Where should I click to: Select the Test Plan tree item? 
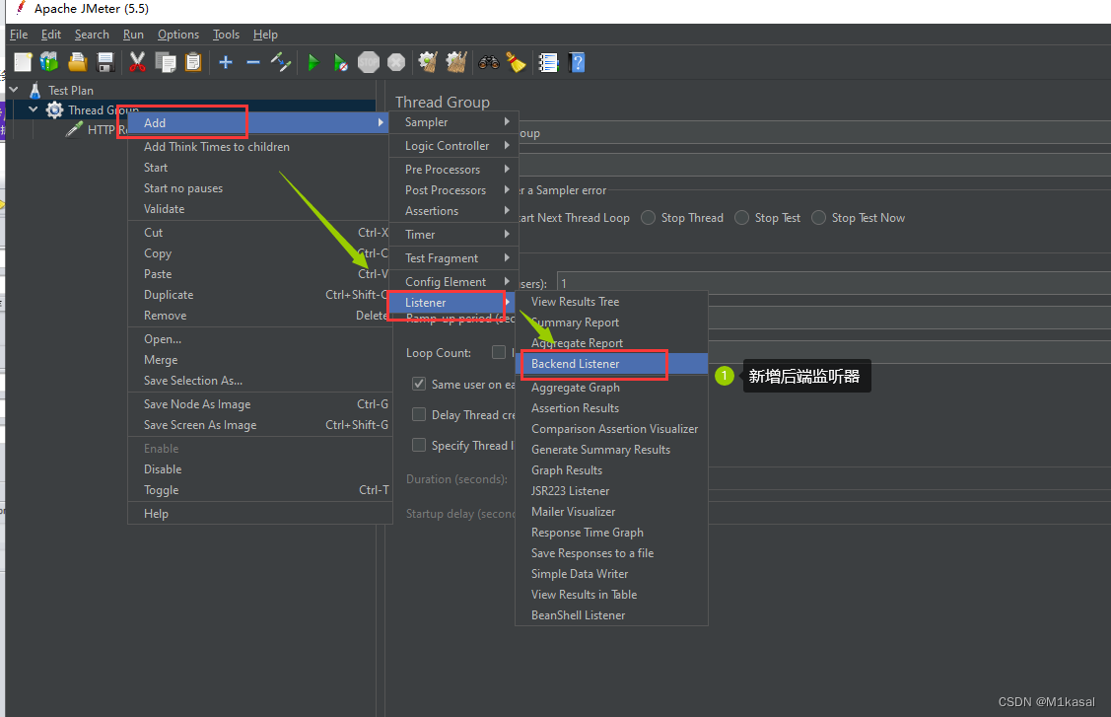click(70, 90)
